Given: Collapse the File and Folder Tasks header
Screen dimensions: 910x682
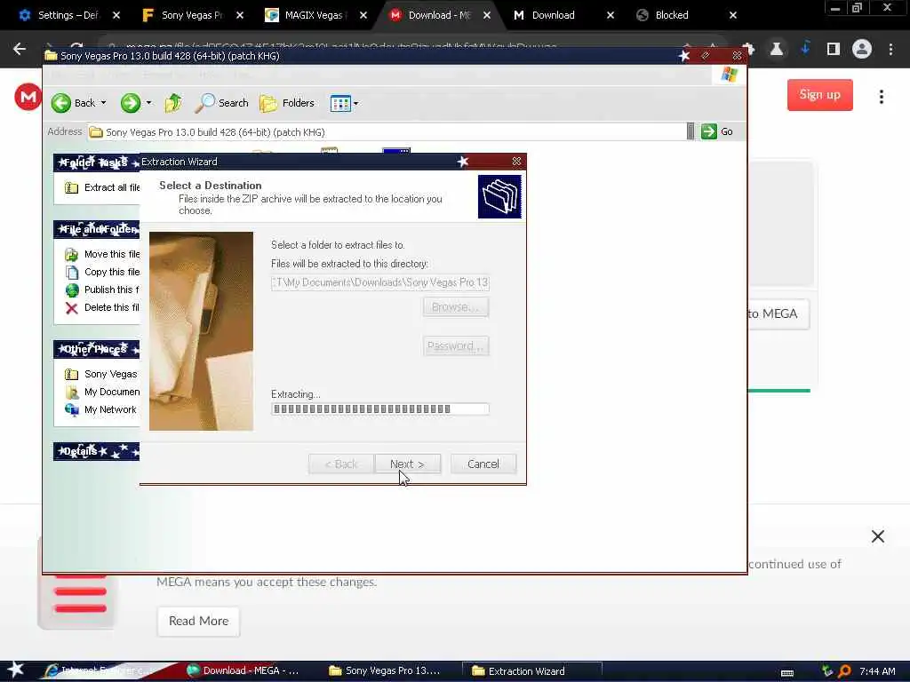Looking at the screenshot, I should click(x=96, y=229).
